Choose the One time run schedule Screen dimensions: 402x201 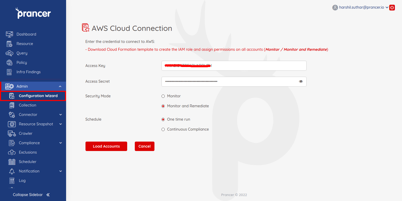pyautogui.click(x=163, y=119)
